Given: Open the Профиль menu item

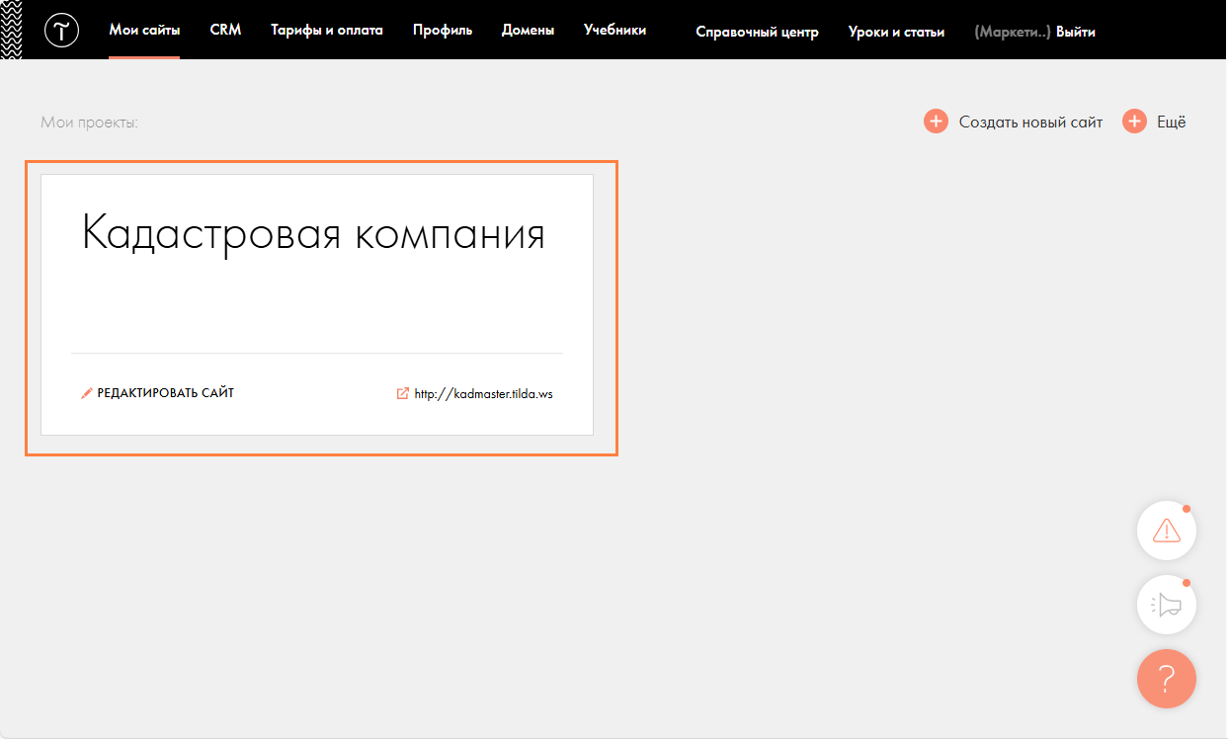Looking at the screenshot, I should (442, 31).
